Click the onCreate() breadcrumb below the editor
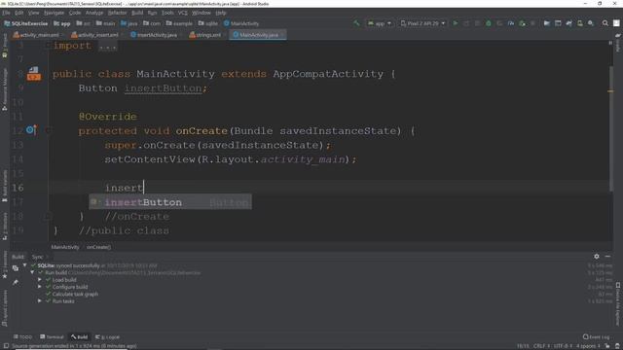The width and height of the screenshot is (623, 350). 99,247
